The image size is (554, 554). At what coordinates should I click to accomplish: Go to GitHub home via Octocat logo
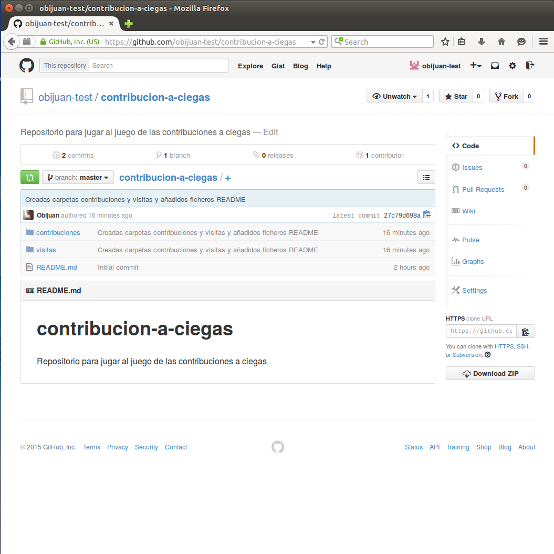point(27,66)
